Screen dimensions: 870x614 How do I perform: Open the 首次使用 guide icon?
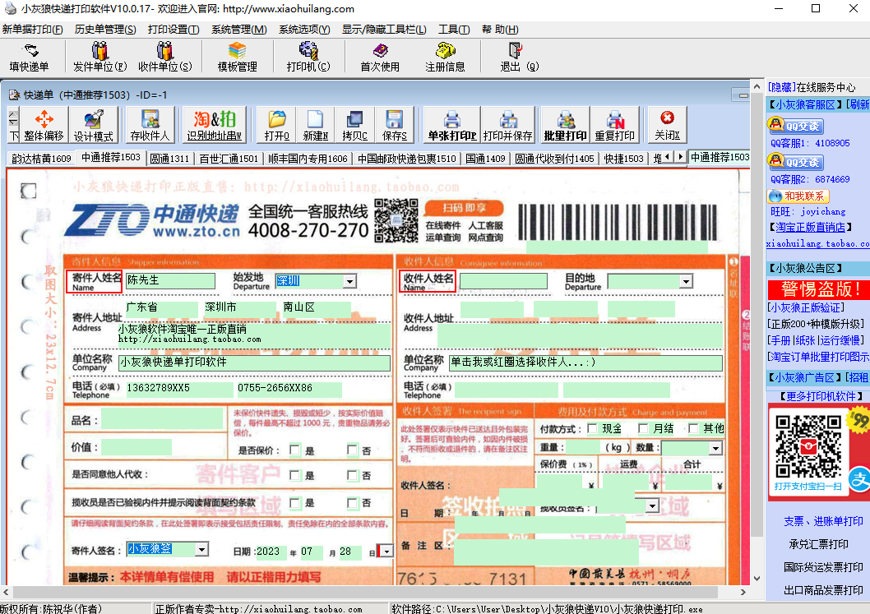tap(380, 58)
